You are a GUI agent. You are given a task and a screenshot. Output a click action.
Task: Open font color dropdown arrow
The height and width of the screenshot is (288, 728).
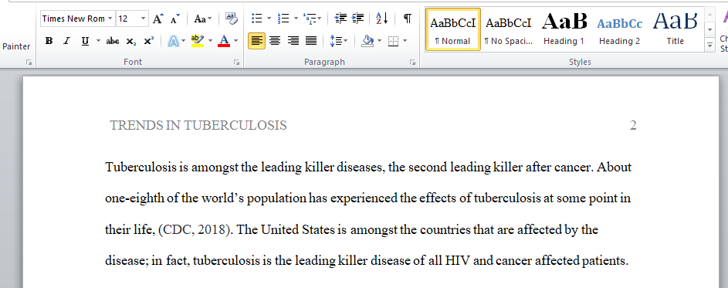click(235, 41)
